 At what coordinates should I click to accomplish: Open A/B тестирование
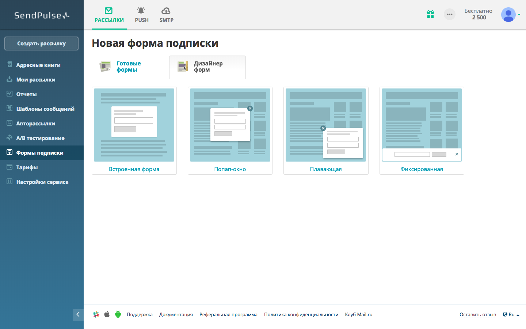[41, 138]
